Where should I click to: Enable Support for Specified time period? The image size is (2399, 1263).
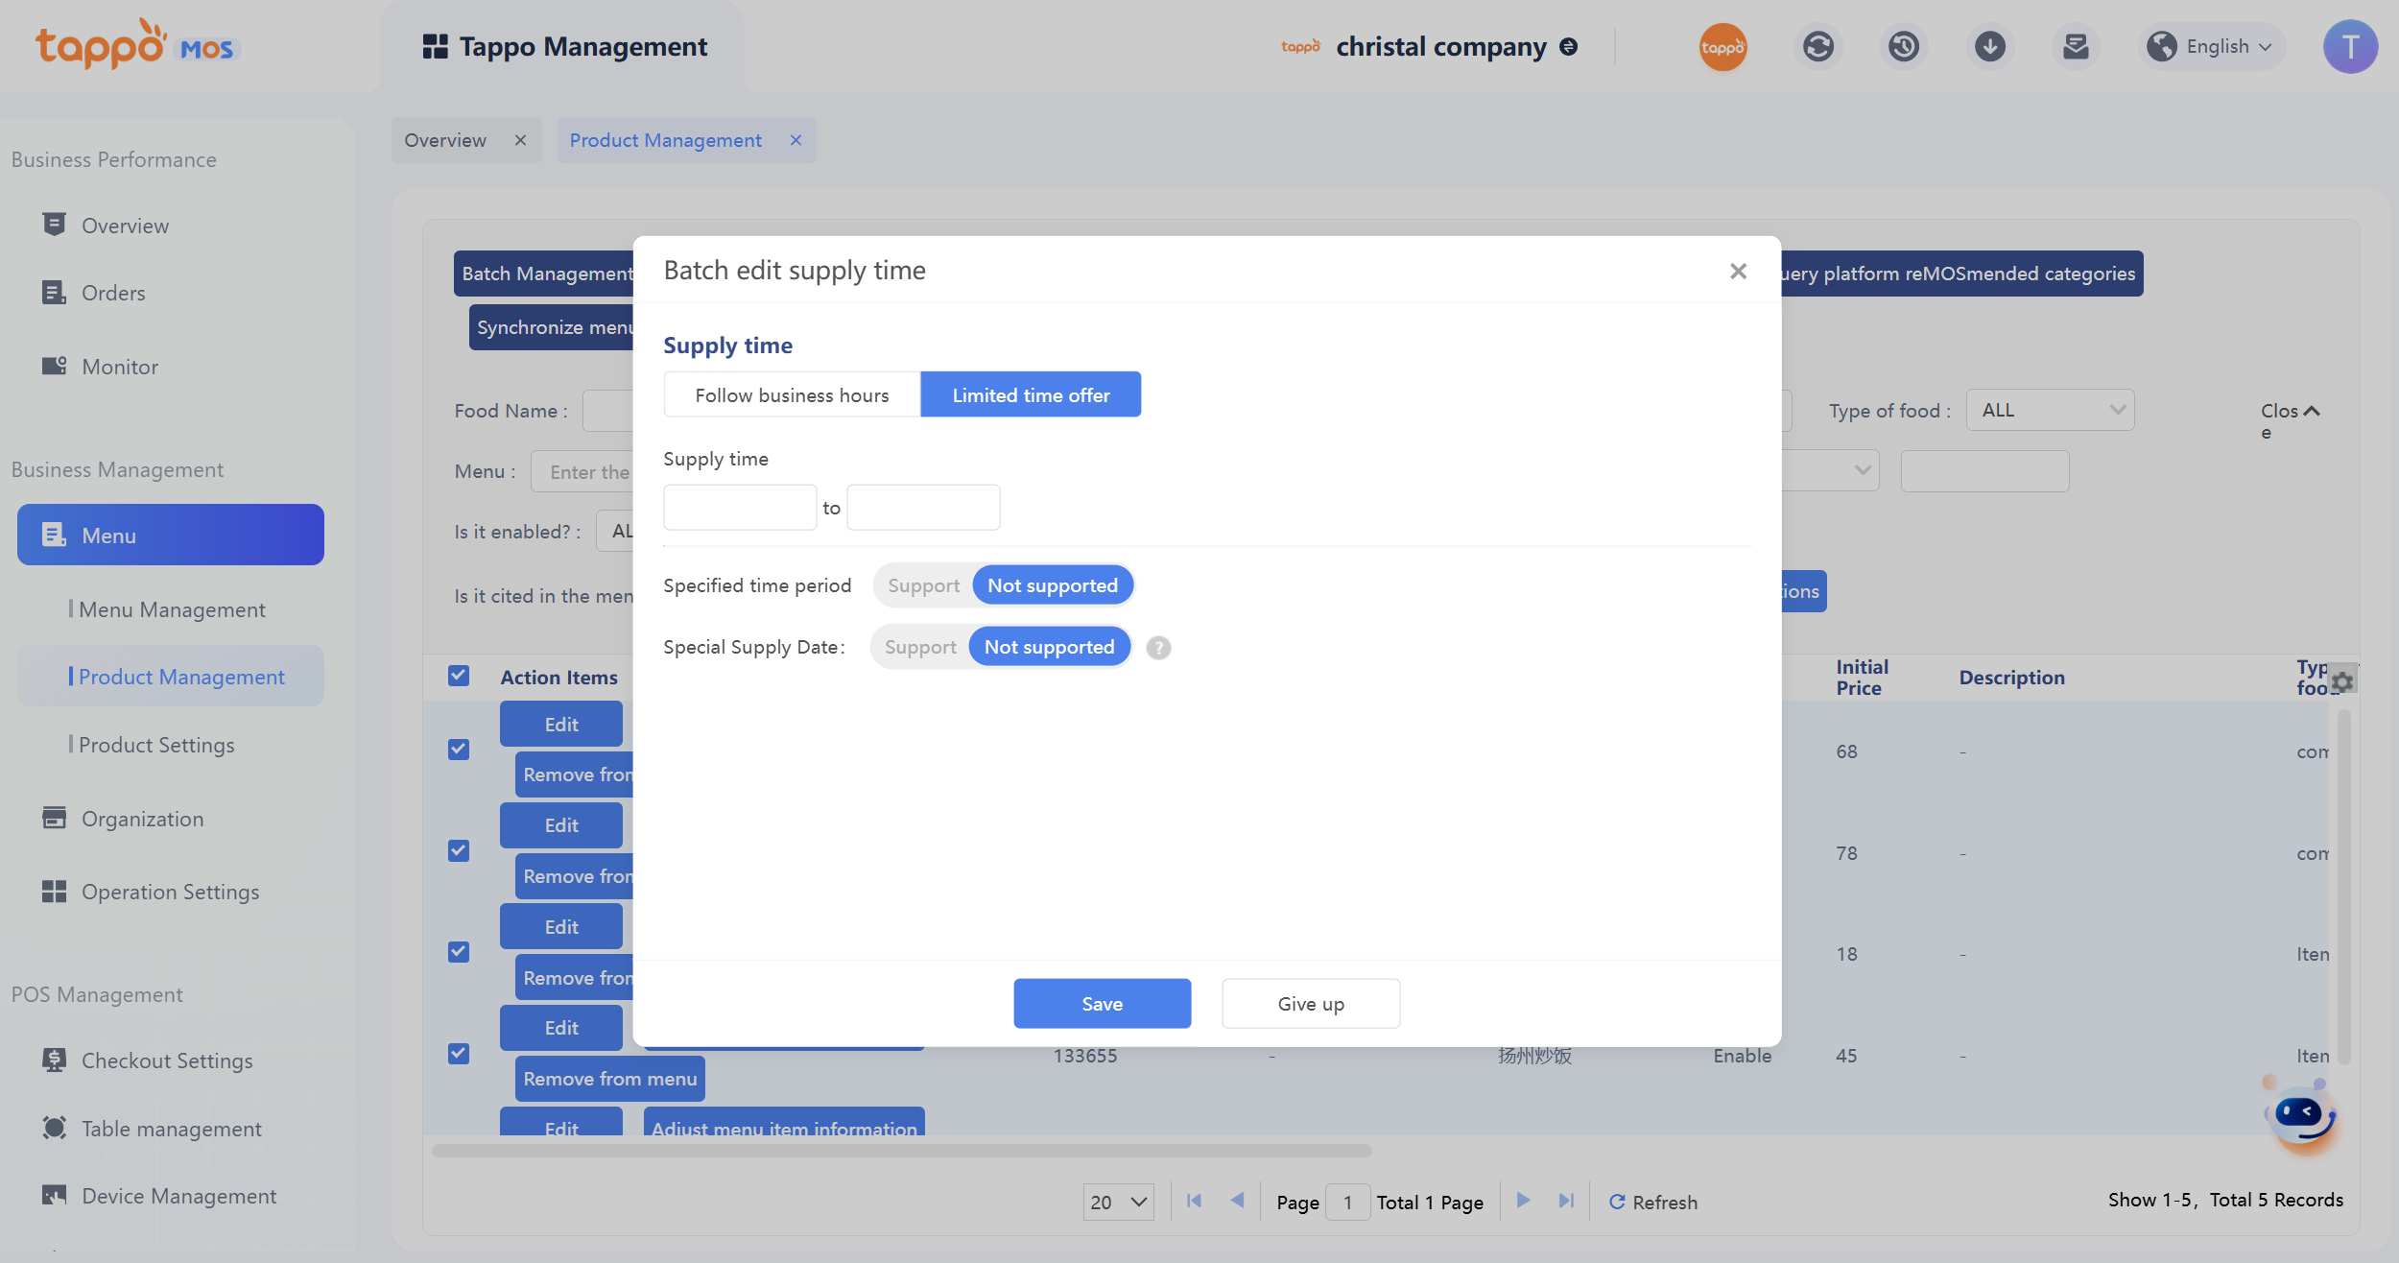[x=923, y=585]
